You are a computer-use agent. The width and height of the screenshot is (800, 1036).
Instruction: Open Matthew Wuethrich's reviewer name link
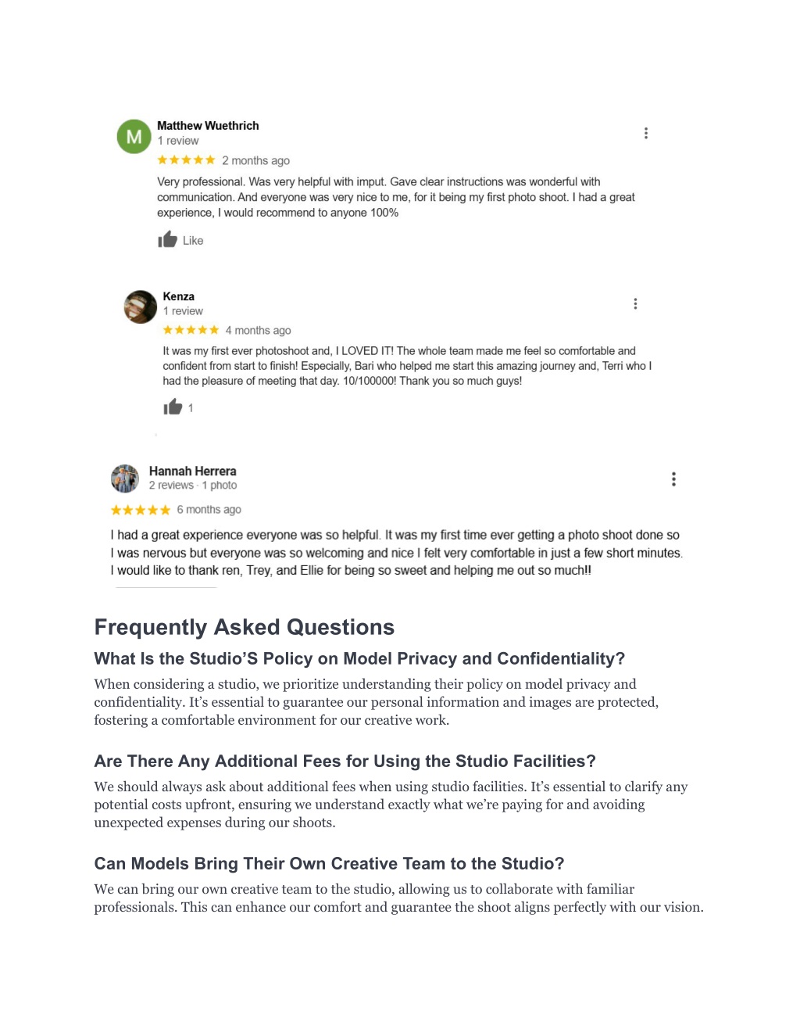tap(208, 126)
